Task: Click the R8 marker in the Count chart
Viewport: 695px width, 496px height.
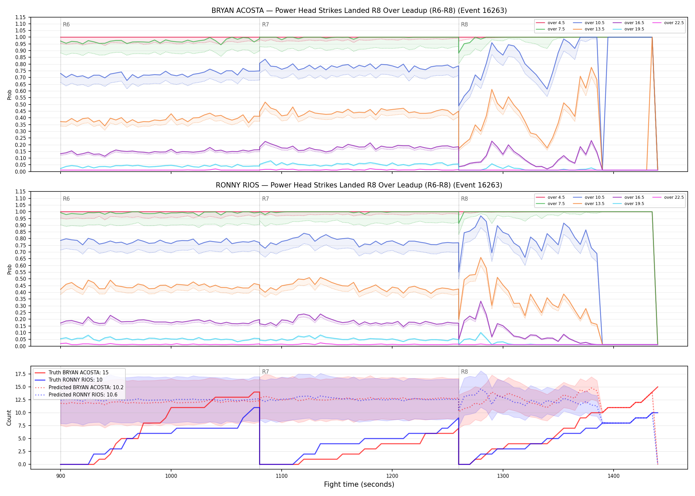Action: pos(464,372)
